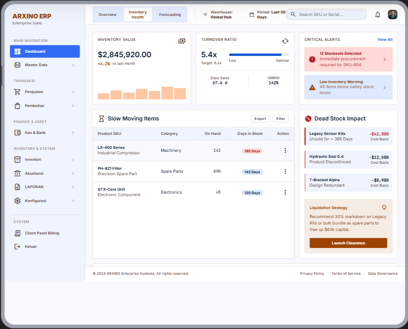The image size is (408, 329).
Task: Click the tallest inventory value chart bar
Action: [167, 93]
